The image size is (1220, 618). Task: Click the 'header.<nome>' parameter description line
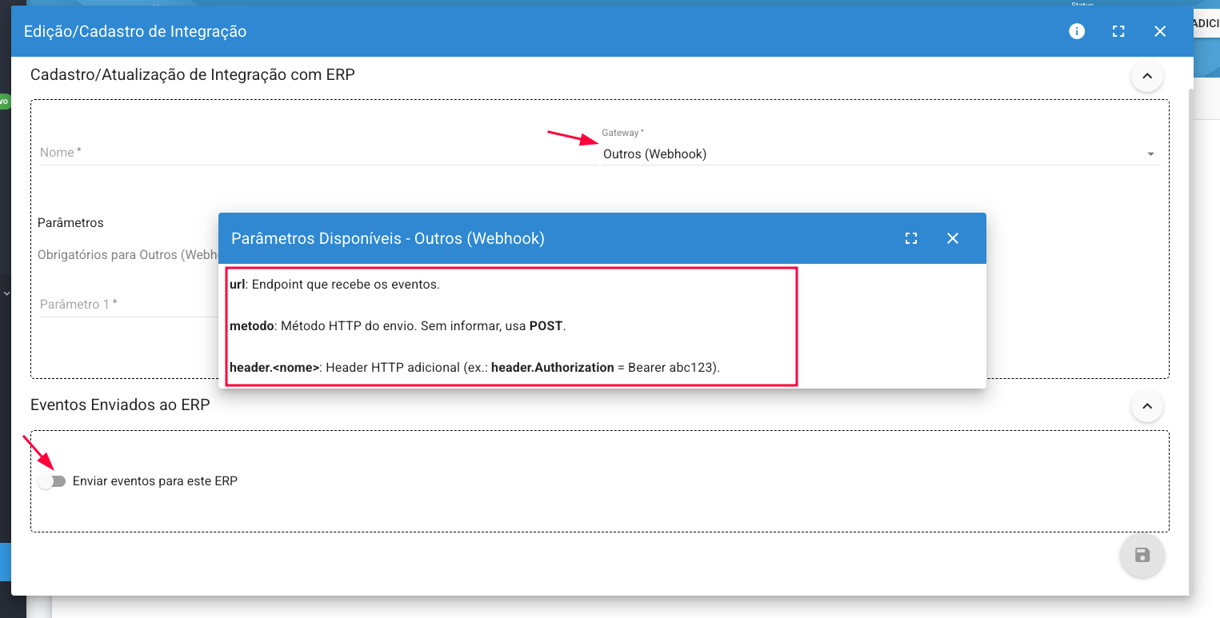pos(475,368)
